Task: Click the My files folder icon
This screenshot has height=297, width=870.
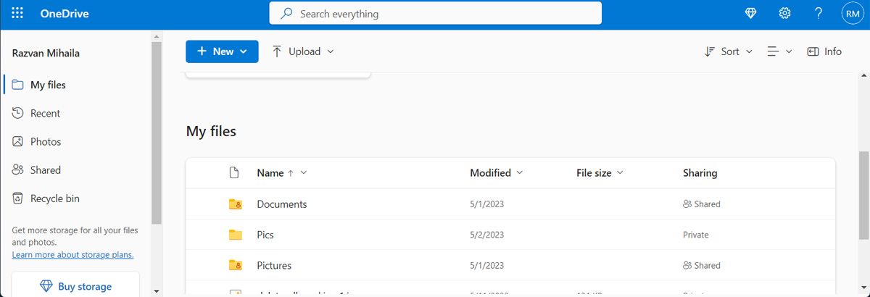Action: 18,85
